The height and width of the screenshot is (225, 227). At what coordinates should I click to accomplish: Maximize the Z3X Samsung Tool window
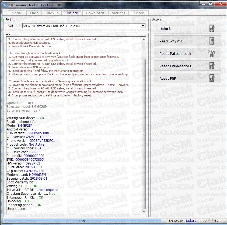click(x=211, y=4)
